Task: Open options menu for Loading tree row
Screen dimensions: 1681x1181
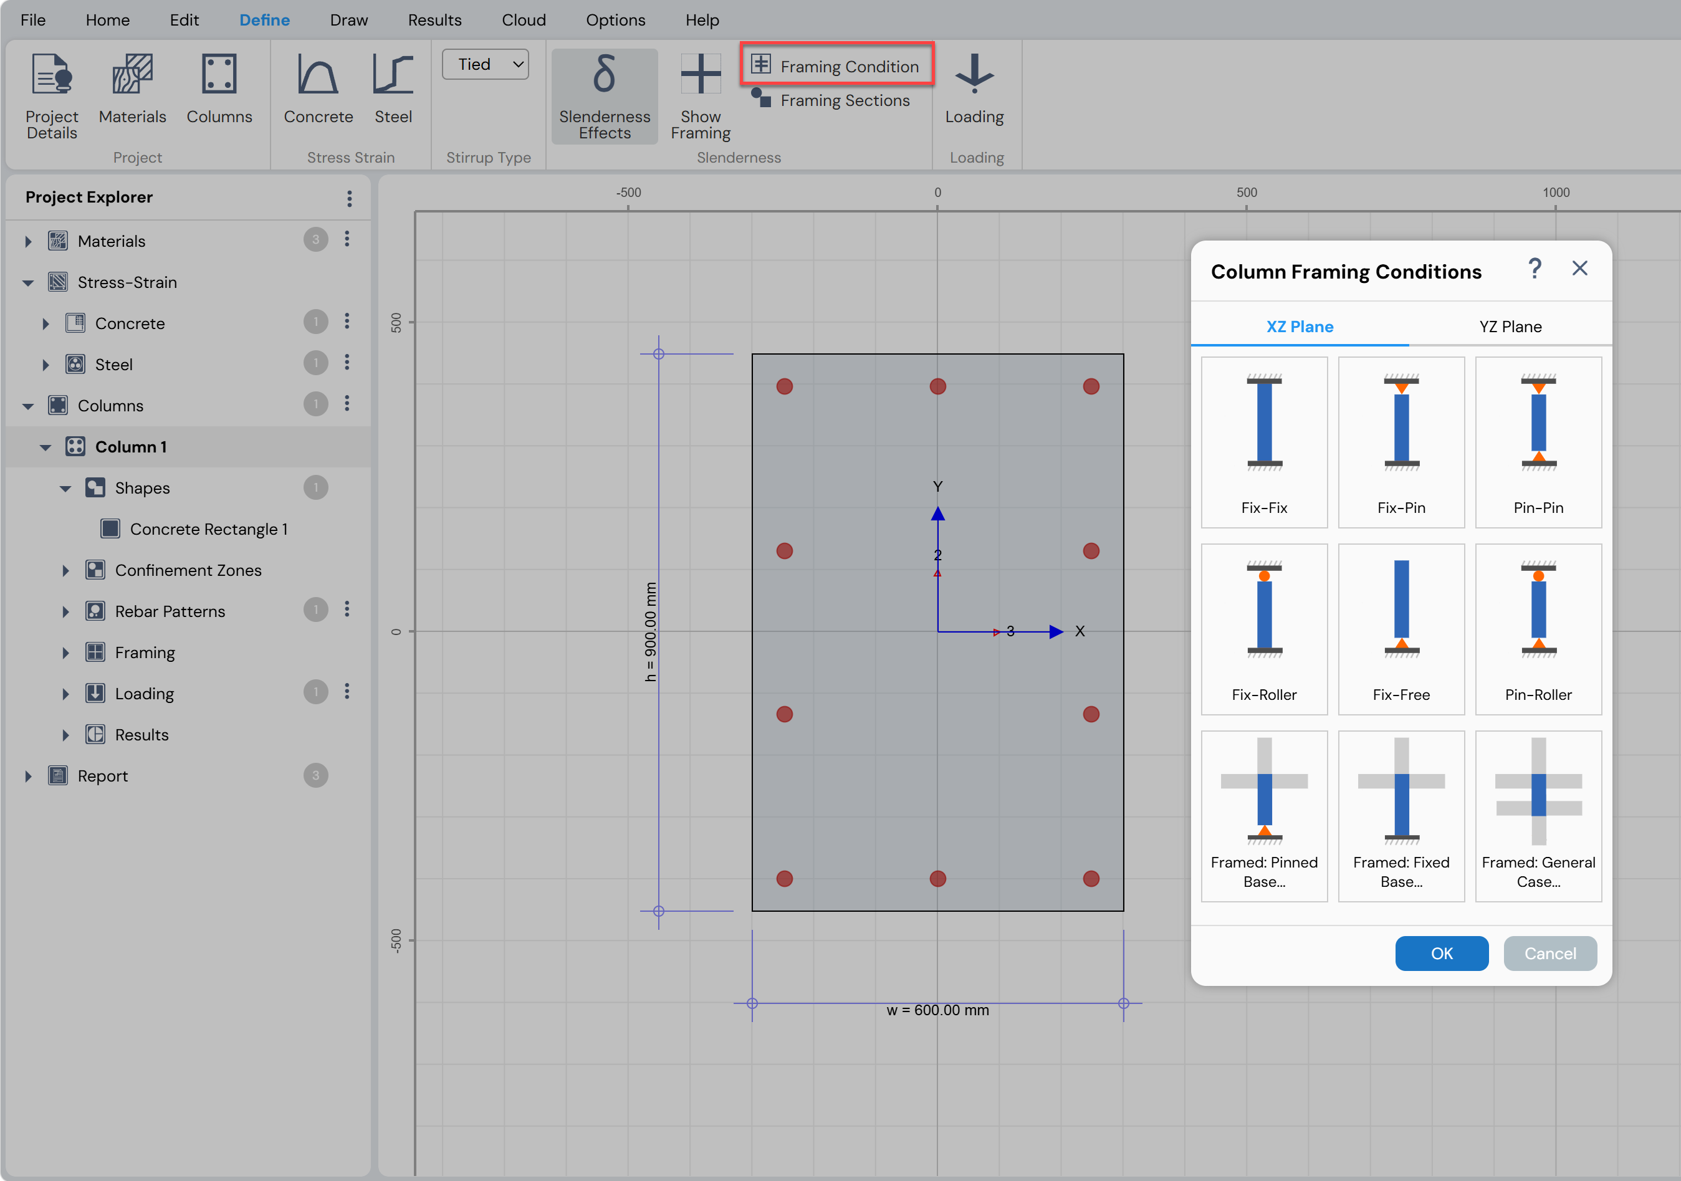Action: tap(347, 691)
